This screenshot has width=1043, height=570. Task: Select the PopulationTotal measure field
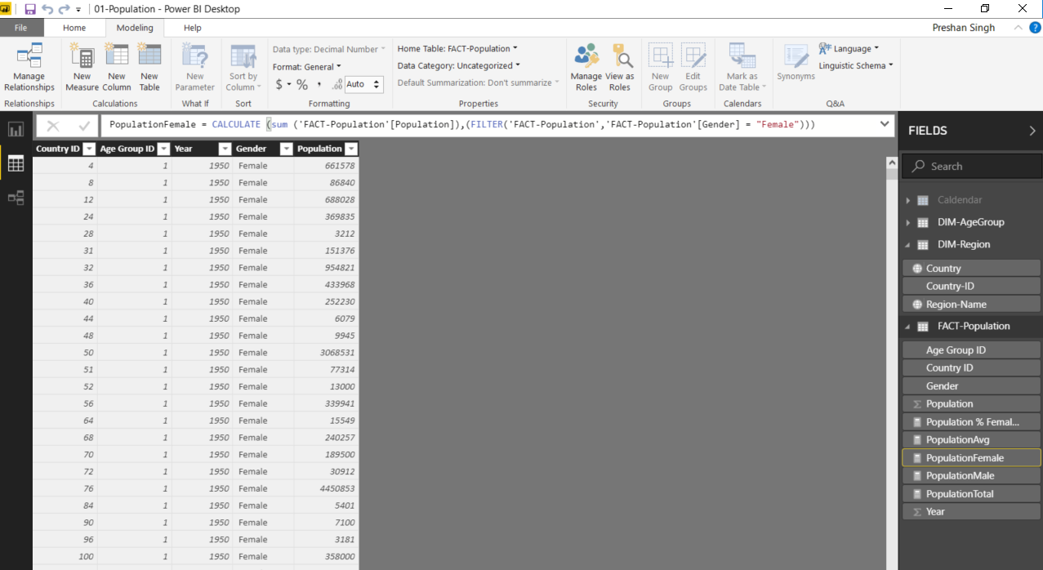pyautogui.click(x=971, y=493)
